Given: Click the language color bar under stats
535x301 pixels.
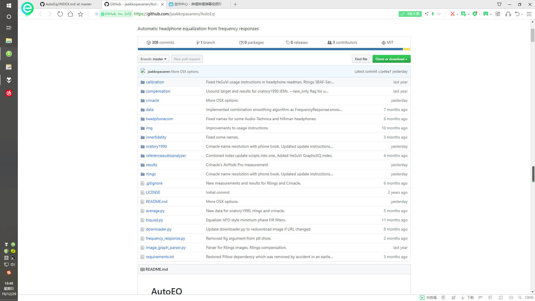Looking at the screenshot, I should click(270, 49).
